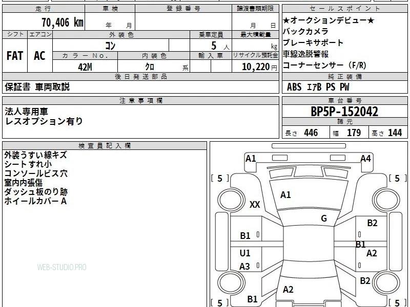Select the バックカメラ sales point
The width and height of the screenshot is (410, 307).
coord(305,31)
